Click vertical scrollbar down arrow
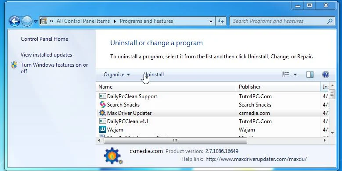This screenshot has width=342, height=171. tap(332, 133)
